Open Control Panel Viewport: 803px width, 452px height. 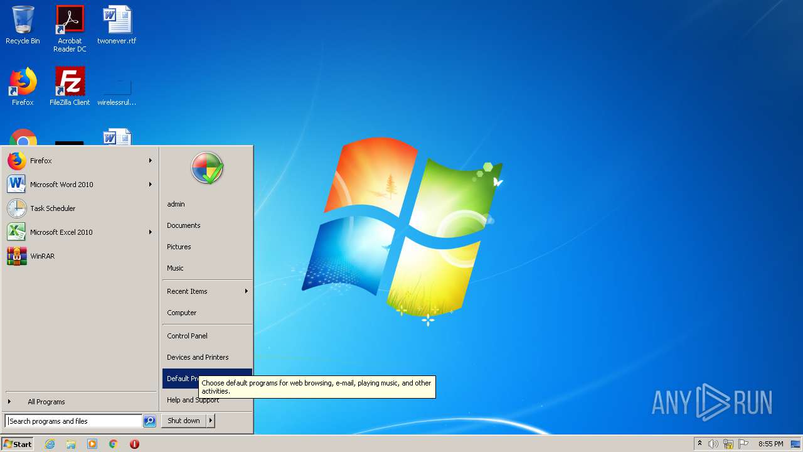(207, 336)
